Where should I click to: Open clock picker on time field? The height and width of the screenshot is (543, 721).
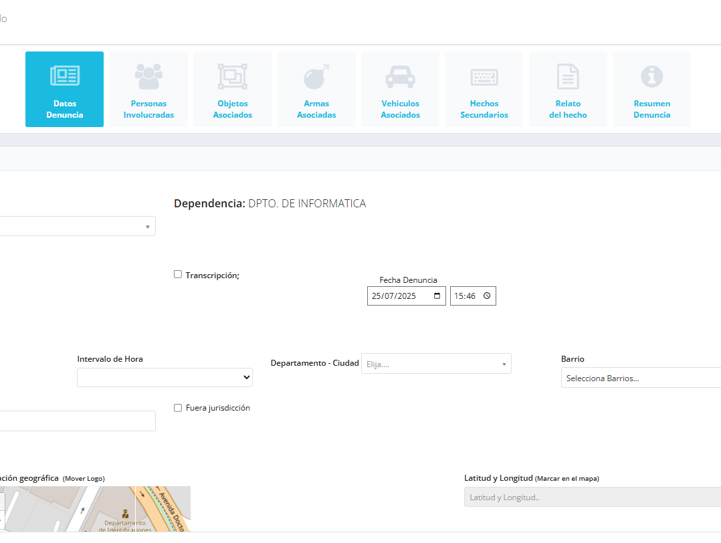(x=487, y=296)
